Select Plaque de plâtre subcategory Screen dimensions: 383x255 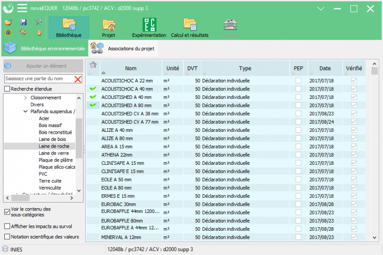(56, 160)
